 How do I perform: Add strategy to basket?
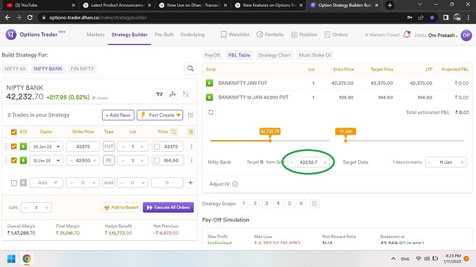(121, 208)
